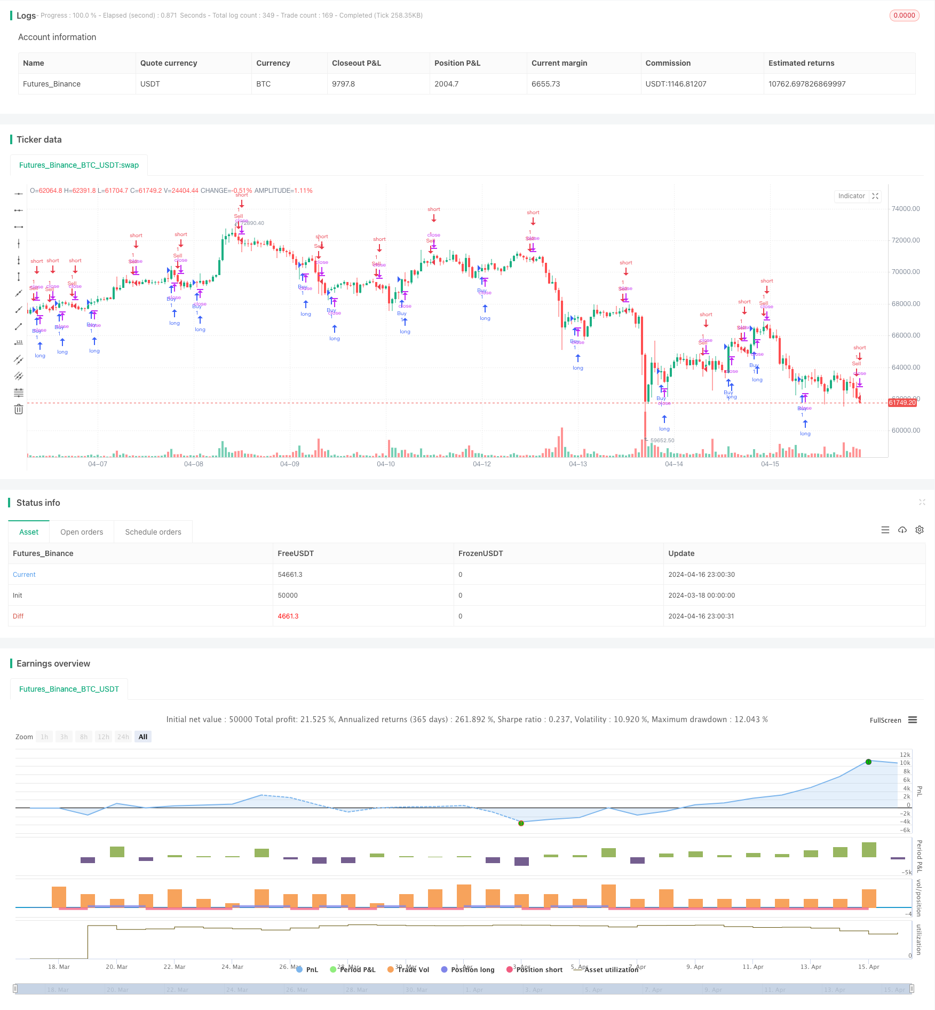935x1010 pixels.
Task: Open the Status info list menu icon
Action: (885, 530)
